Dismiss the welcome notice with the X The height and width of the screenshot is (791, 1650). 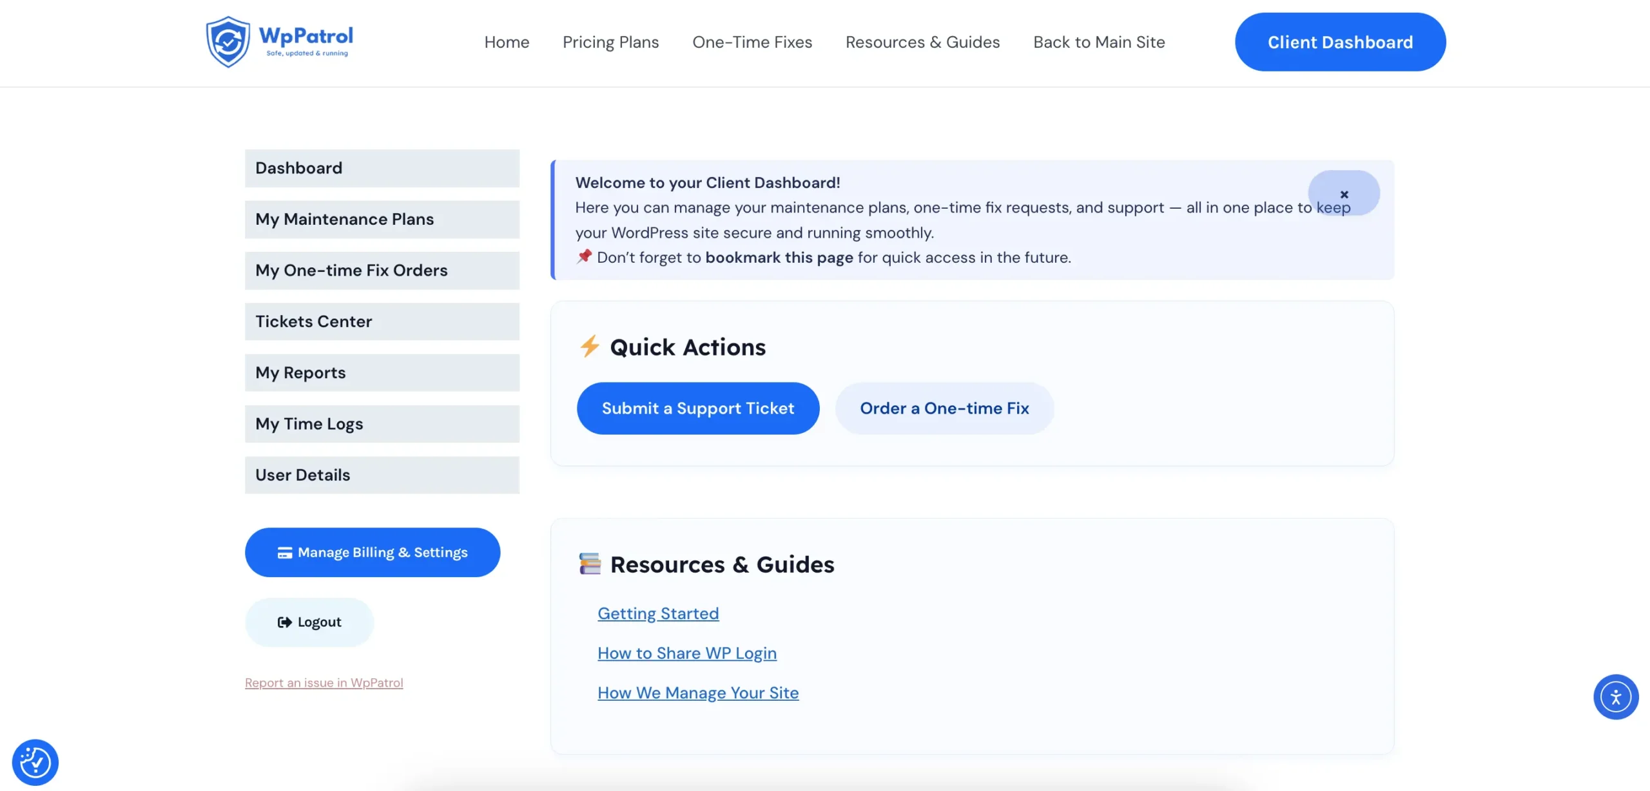click(1344, 193)
